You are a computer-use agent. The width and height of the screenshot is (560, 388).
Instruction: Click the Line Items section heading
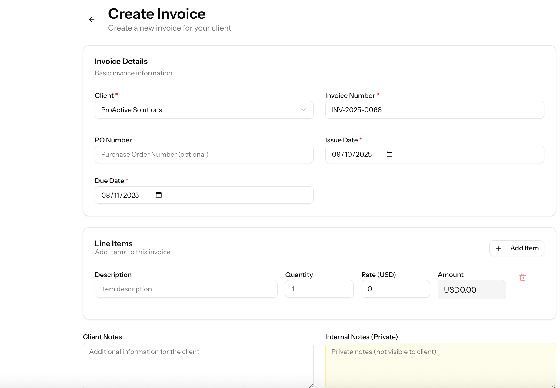(113, 243)
